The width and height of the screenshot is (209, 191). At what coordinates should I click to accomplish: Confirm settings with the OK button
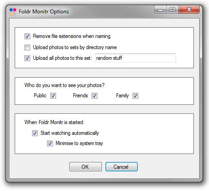pos(85,167)
